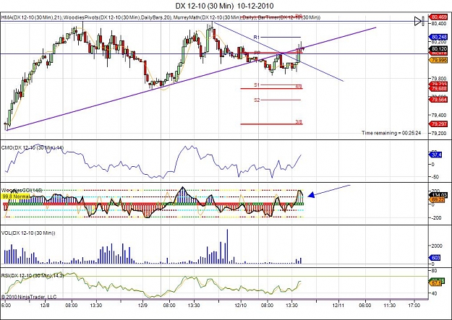The image size is (452, 320).
Task: Click the S2 pivot level label
Action: pyautogui.click(x=257, y=100)
